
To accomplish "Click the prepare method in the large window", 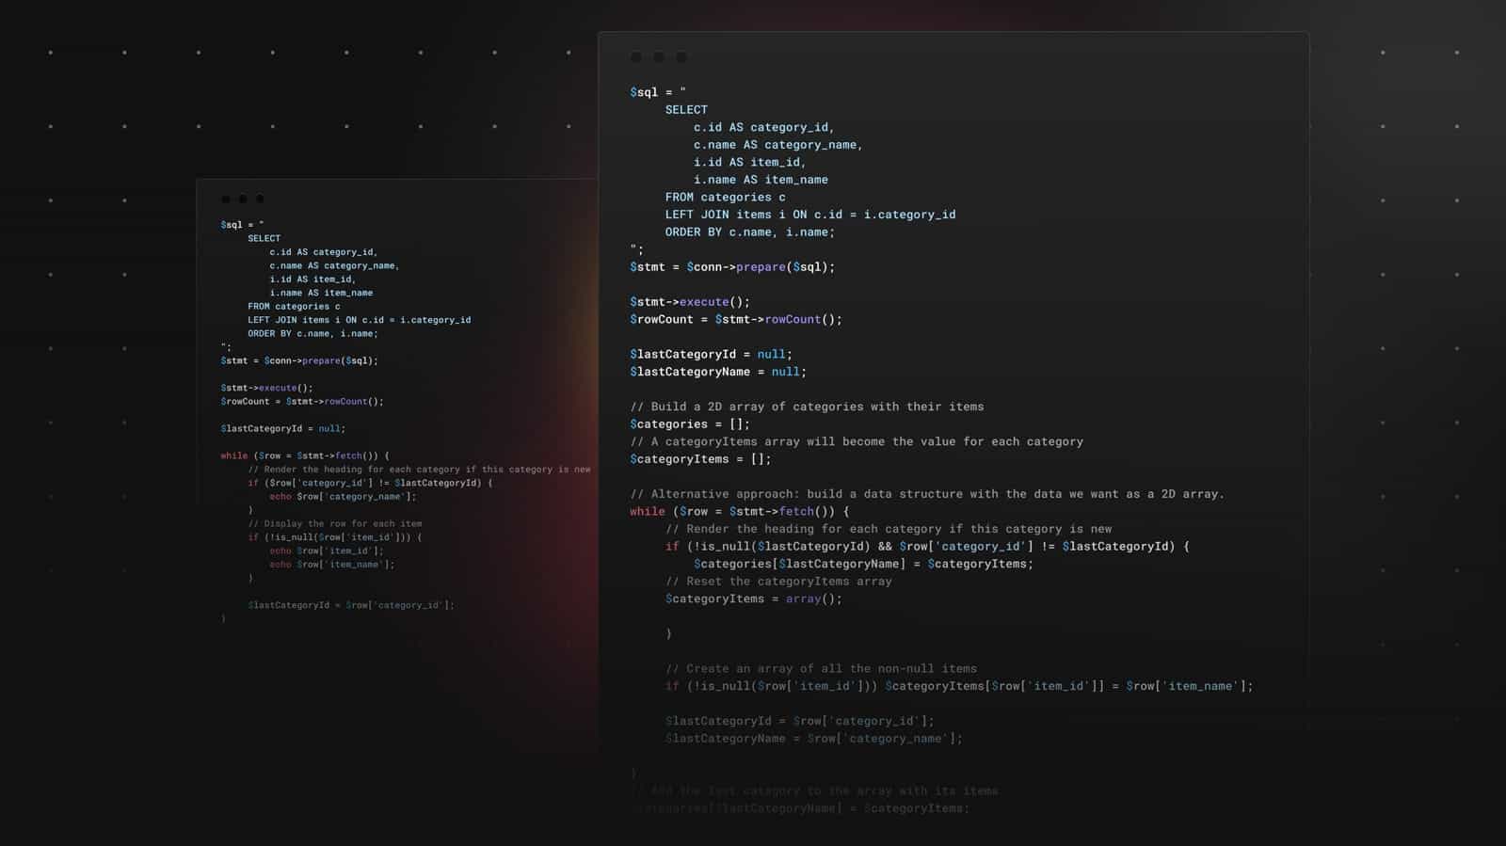I will point(761,267).
